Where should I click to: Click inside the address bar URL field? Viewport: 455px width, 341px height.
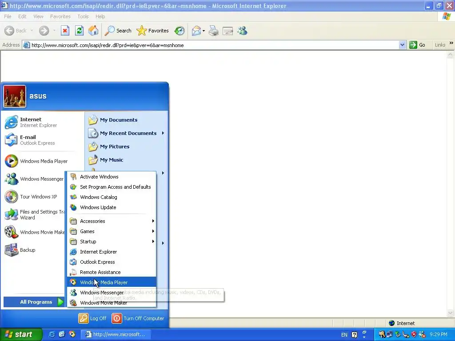click(x=215, y=45)
